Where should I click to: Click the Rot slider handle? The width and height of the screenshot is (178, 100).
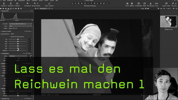[18, 39]
